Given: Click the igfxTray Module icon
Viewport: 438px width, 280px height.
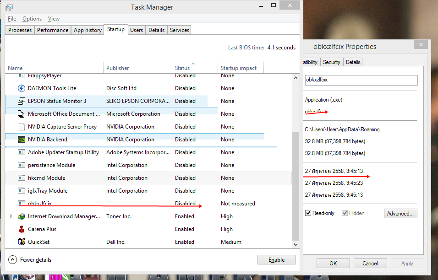Looking at the screenshot, I should [x=22, y=191].
